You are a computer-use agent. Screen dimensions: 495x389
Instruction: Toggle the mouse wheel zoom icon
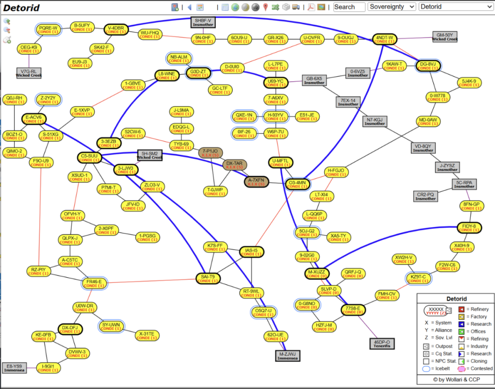click(x=7, y=40)
